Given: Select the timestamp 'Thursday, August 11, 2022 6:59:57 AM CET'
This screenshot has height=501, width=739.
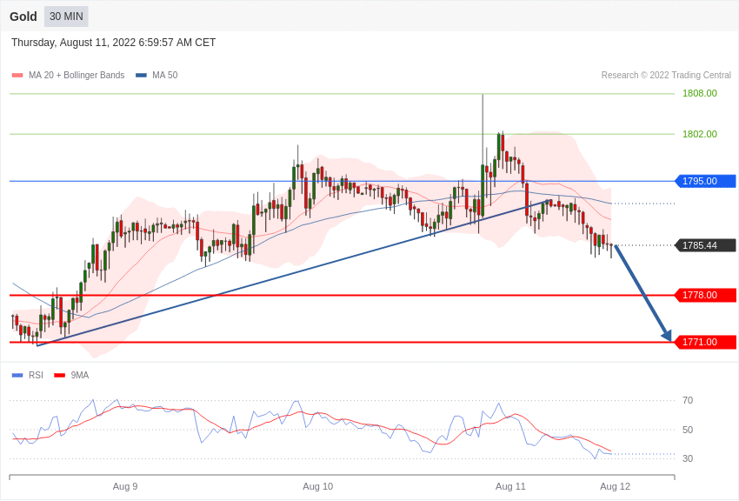Looking at the screenshot, I should tap(113, 43).
